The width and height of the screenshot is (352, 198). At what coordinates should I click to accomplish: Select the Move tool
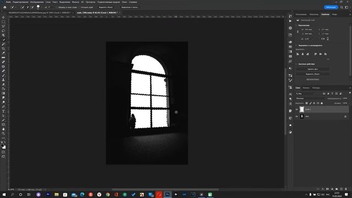tap(3, 17)
